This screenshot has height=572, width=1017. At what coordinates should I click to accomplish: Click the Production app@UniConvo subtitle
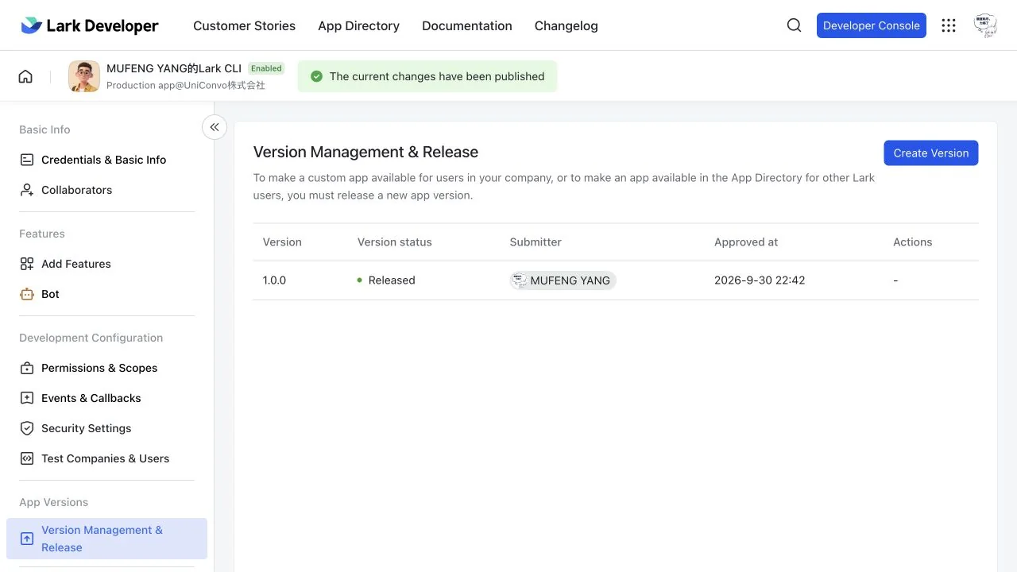[x=186, y=85]
